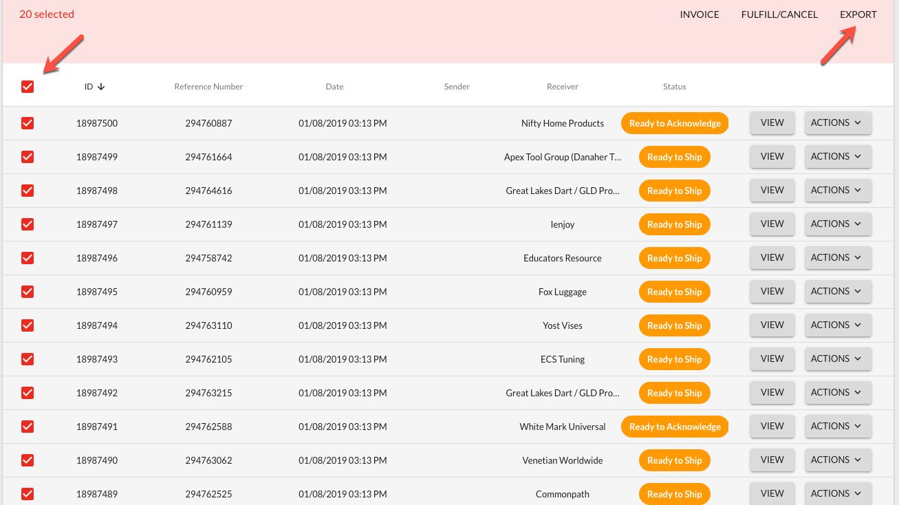Click the Ready to Ship badge for Commonpath
The image size is (899, 505).
[x=674, y=494]
